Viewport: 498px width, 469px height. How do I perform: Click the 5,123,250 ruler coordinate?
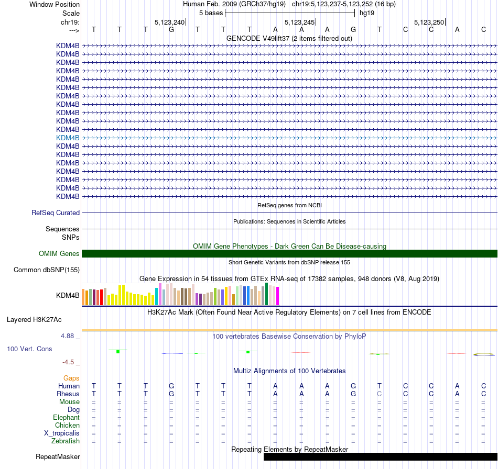click(x=429, y=22)
